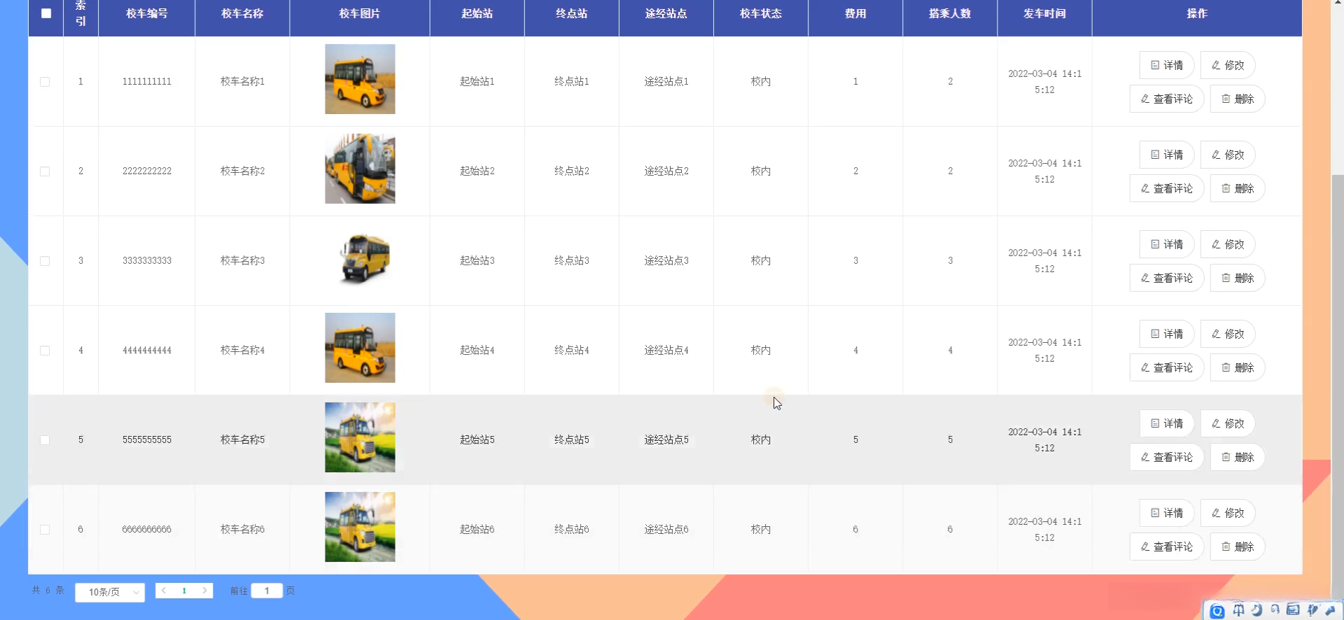Viewport: 1344px width, 620px height.
Task: Click the 校车编号 column header
Action: tap(147, 13)
